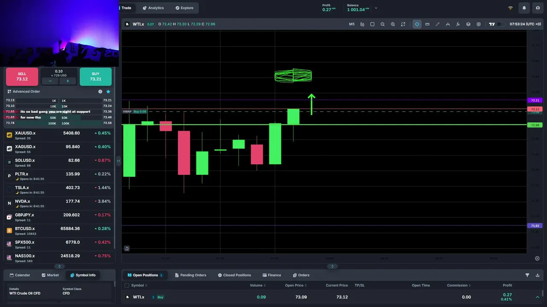Switch to Pending Orders tab
Viewport: 547px width, 307px height.
pos(190,275)
